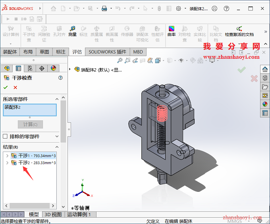270x224 pixels.
Task: Open the Motion Study (运动算例 1) tab
Action: coord(79,214)
